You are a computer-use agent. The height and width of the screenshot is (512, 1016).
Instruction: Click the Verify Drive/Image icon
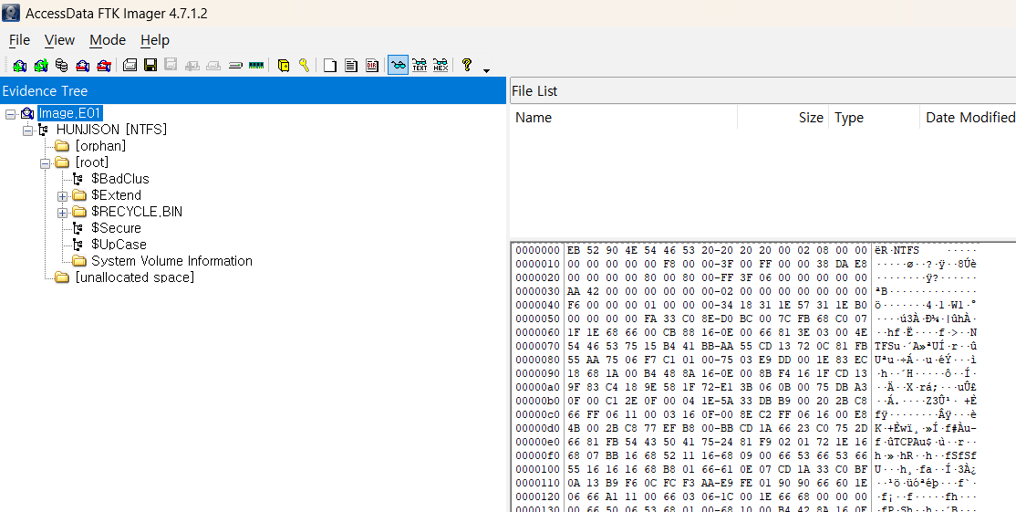(235, 66)
